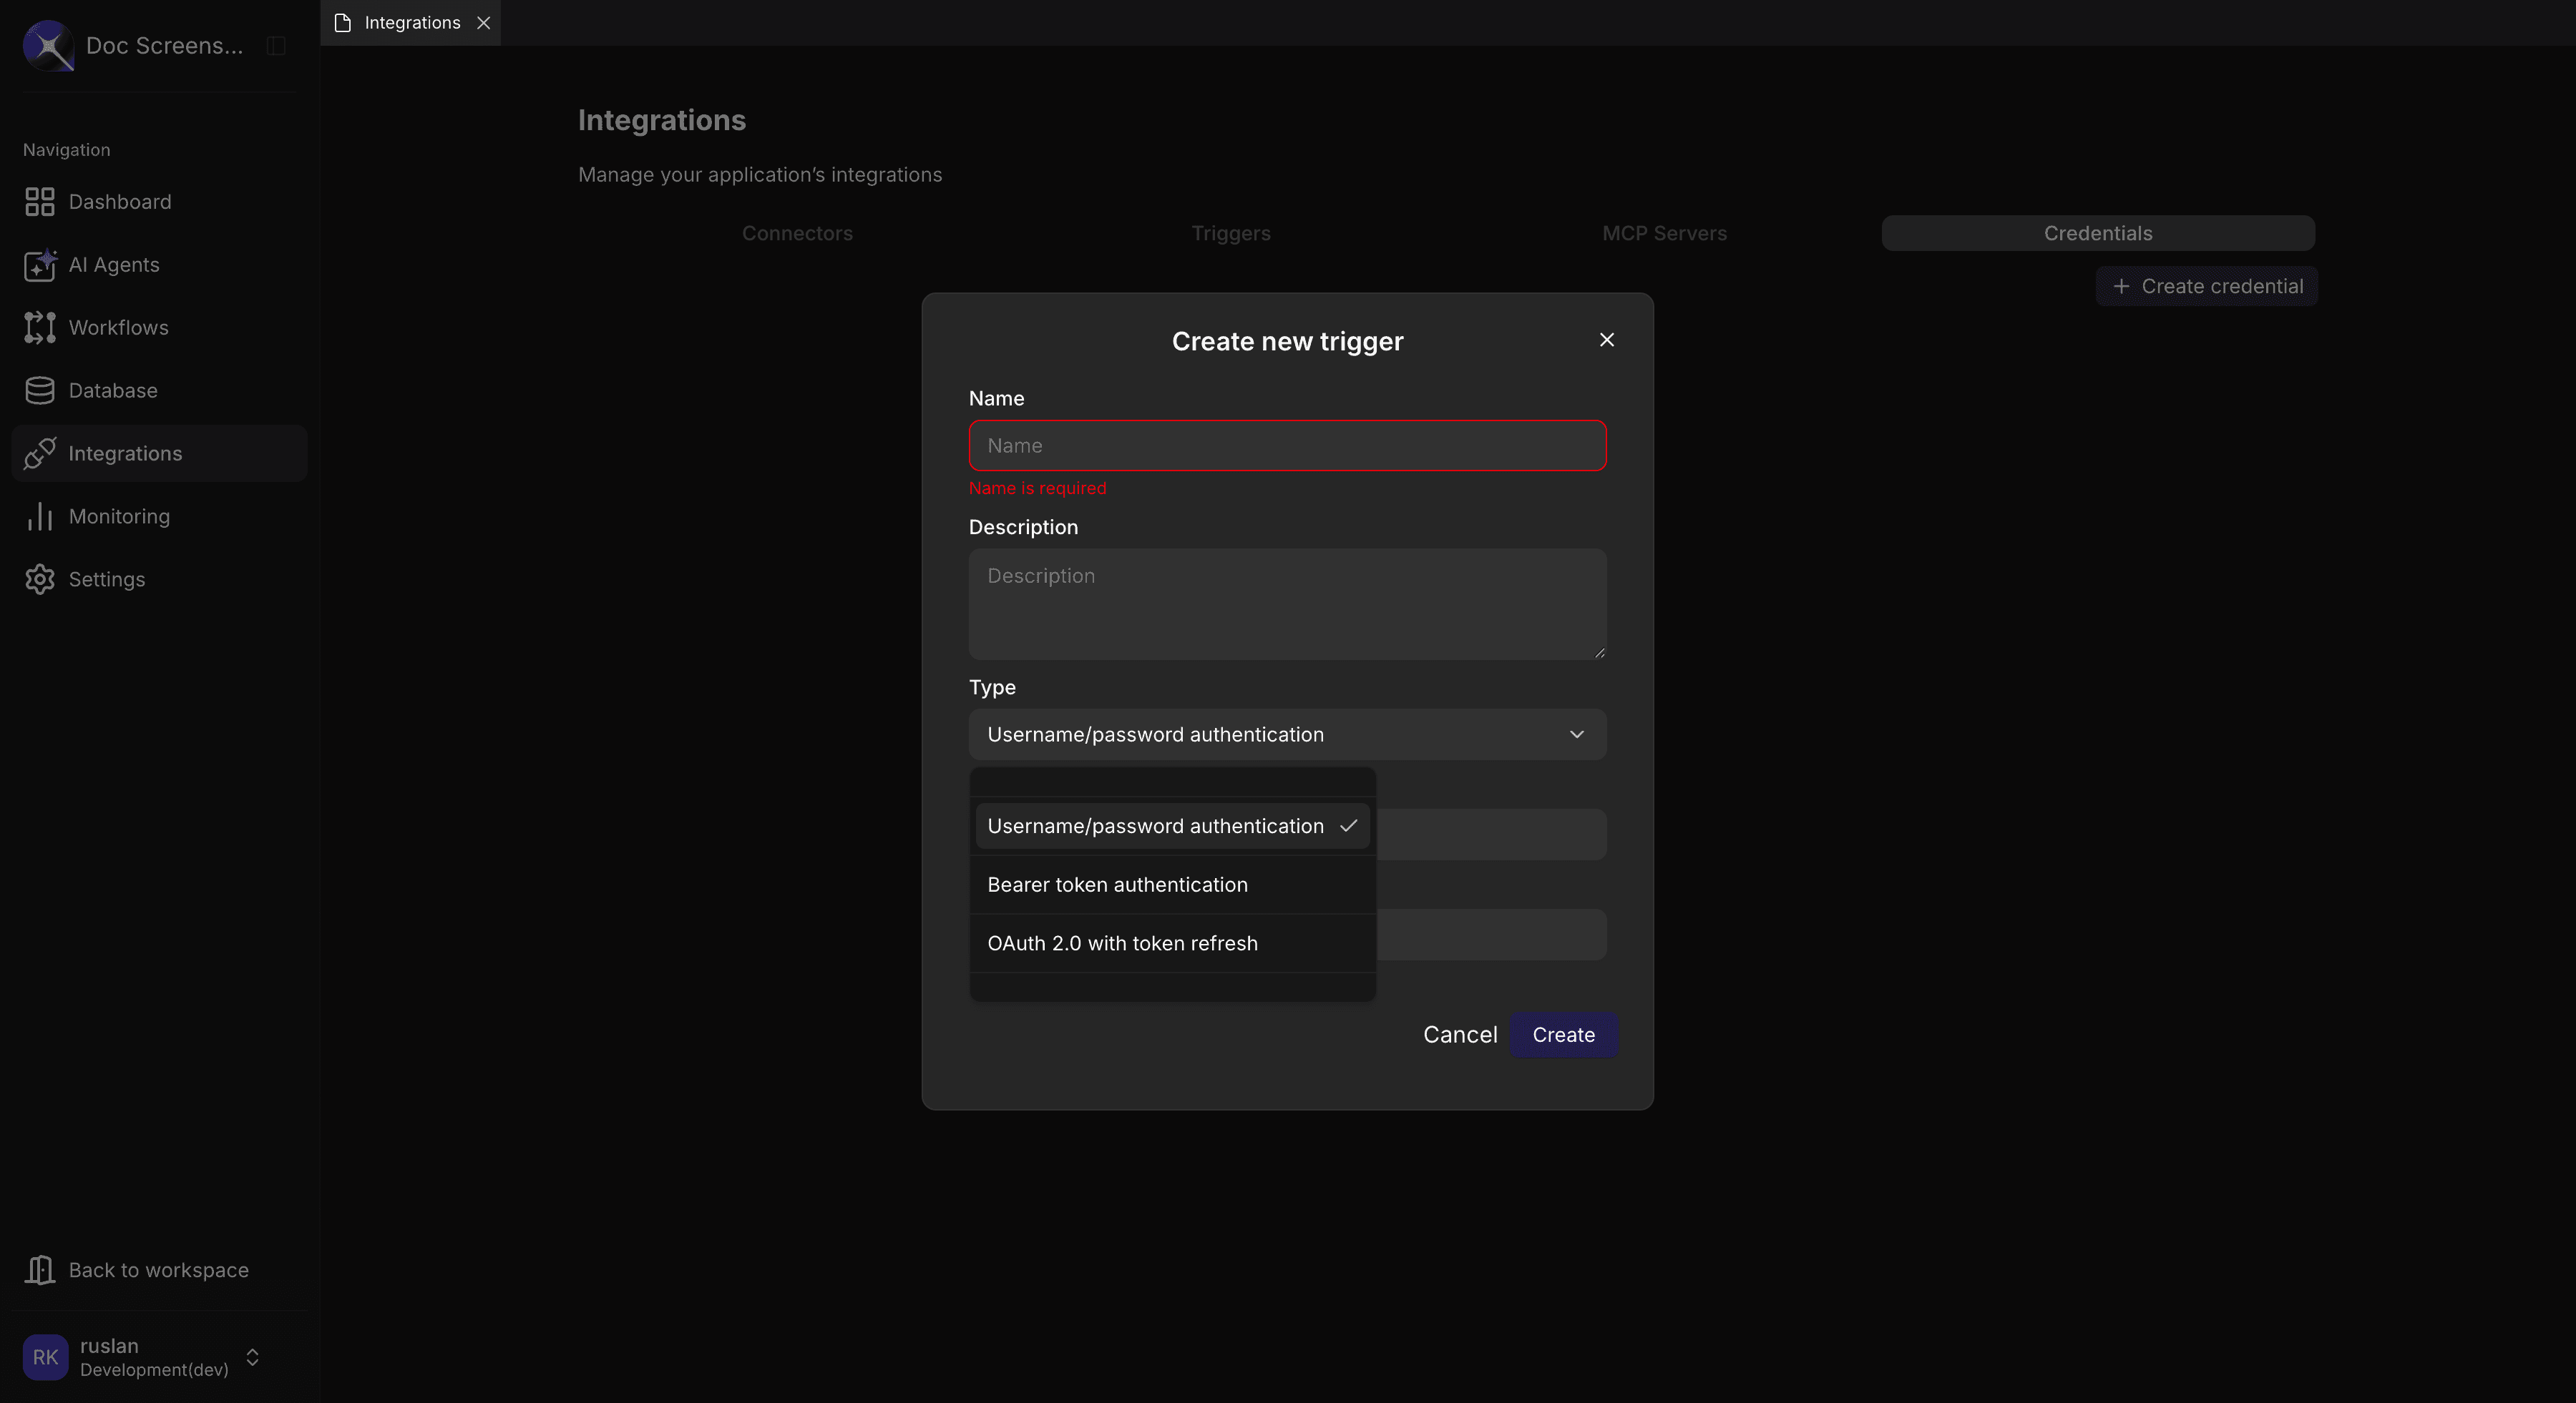Viewport: 2576px width, 1403px height.
Task: Select the Integrations link icon in sidebar
Action: 39,453
